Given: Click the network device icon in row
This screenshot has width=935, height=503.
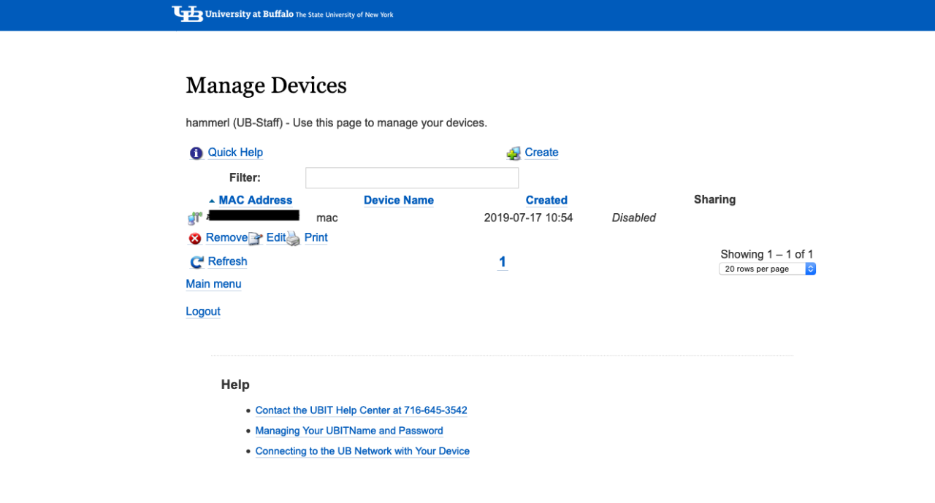Looking at the screenshot, I should pyautogui.click(x=195, y=218).
